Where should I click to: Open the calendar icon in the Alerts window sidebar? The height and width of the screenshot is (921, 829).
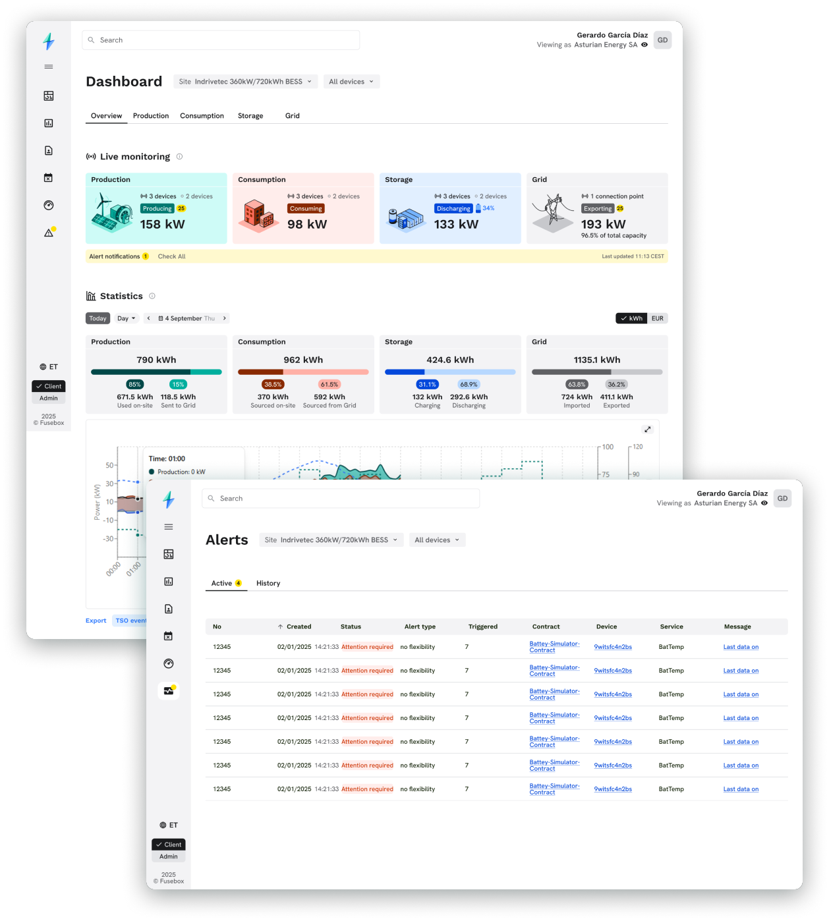click(x=169, y=636)
